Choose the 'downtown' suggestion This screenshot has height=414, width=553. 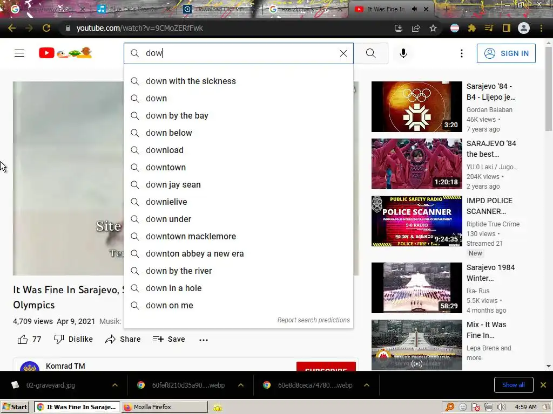(238, 167)
